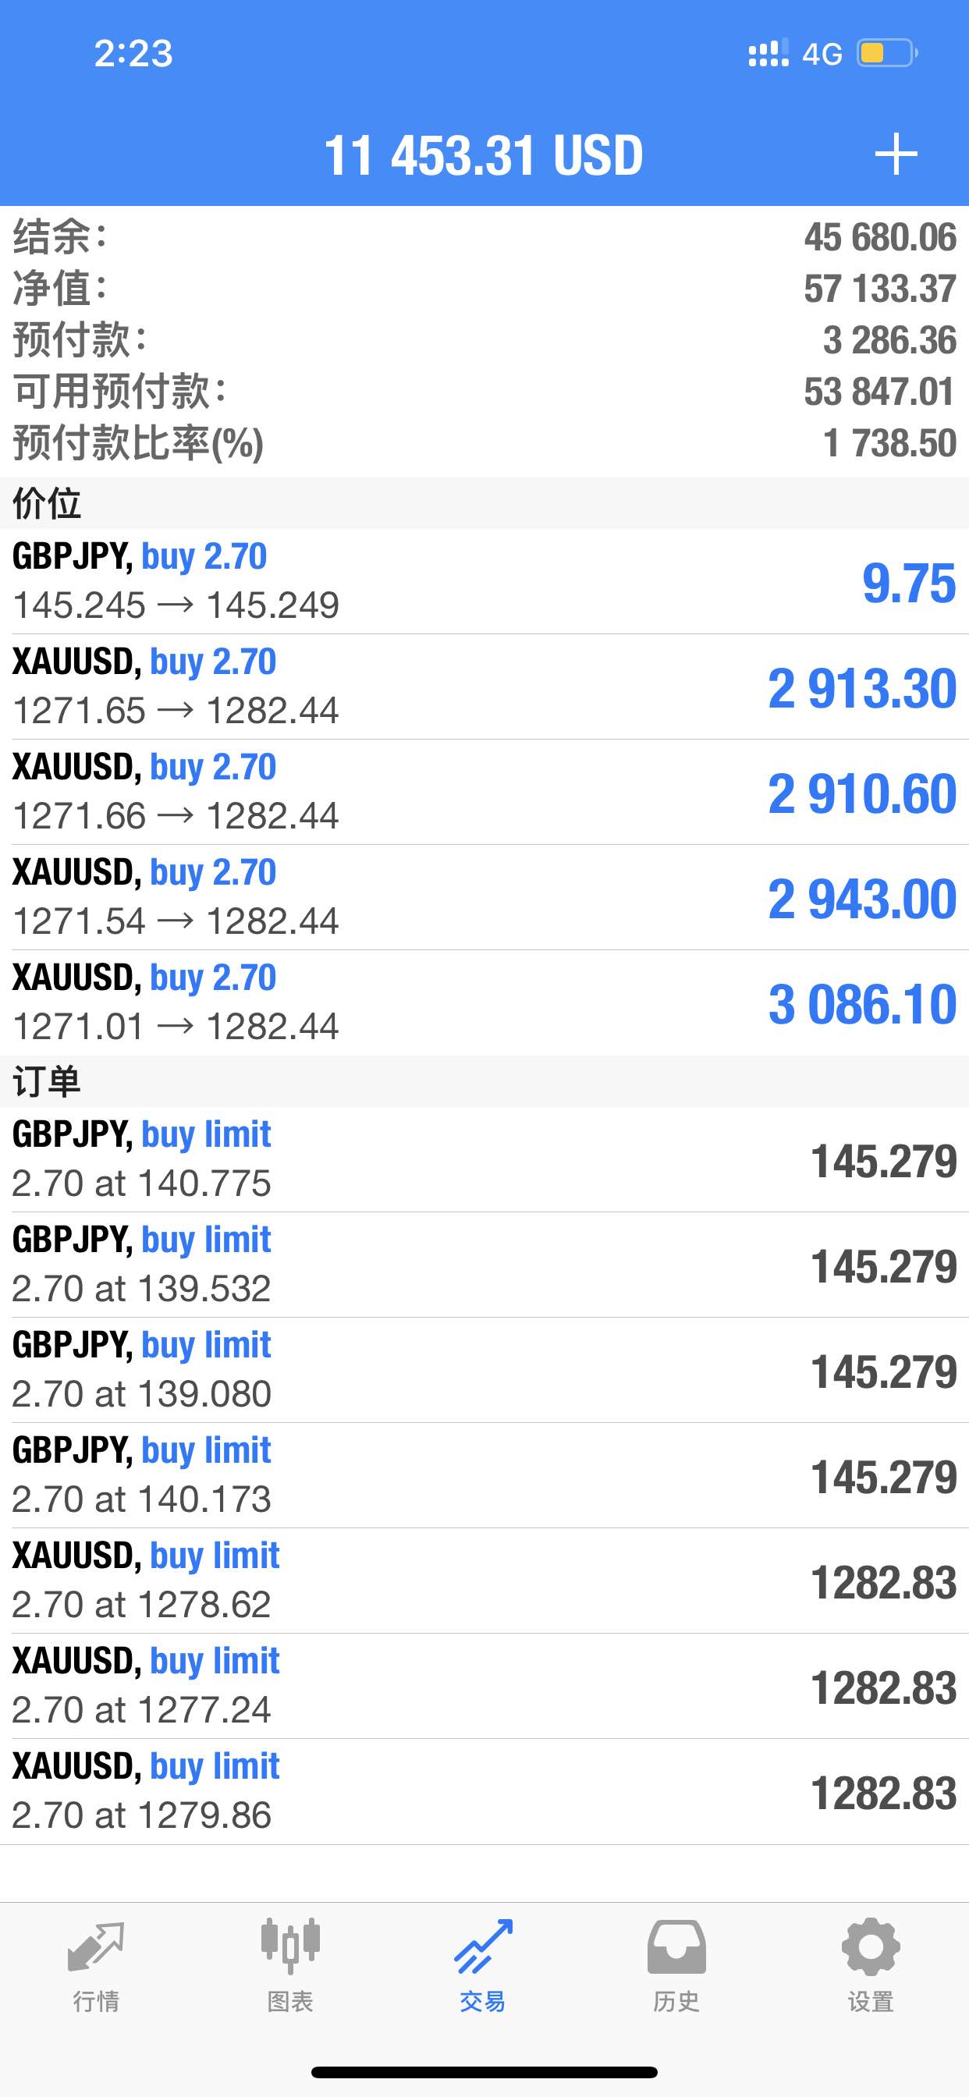Open XAUUSD position with profit 2 943.00
Image resolution: width=969 pixels, height=2097 pixels.
point(484,897)
